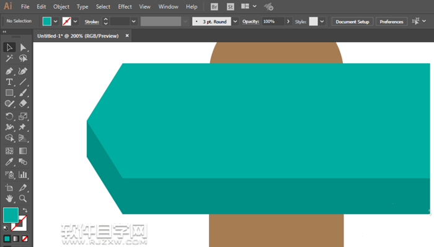Open the Effect menu

125,7
